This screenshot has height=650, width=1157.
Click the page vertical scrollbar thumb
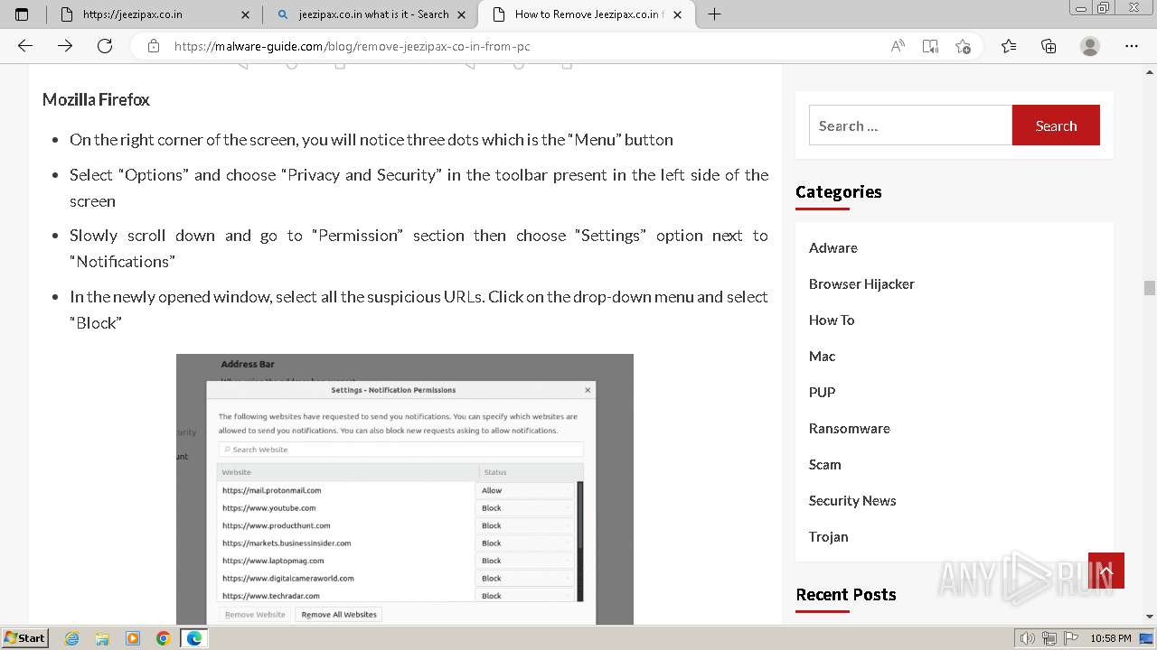pyautogui.click(x=1149, y=288)
